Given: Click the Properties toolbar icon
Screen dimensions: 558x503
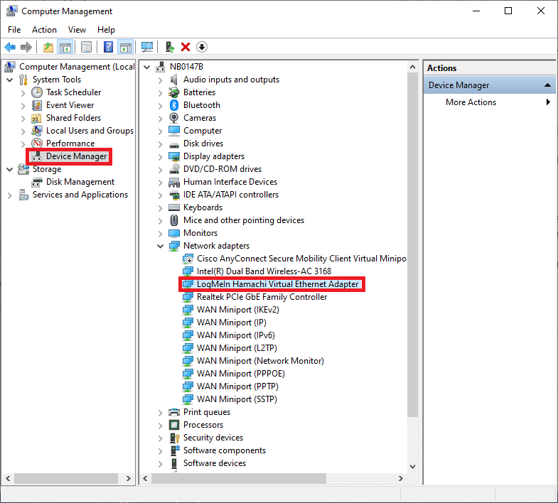Looking at the screenshot, I should point(86,47).
